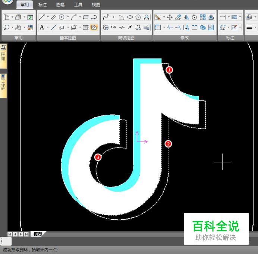Select the Circle drawing tool

62,17
